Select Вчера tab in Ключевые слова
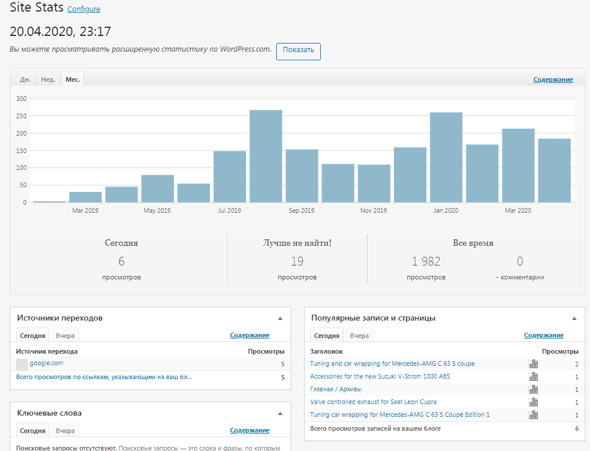 (65, 431)
